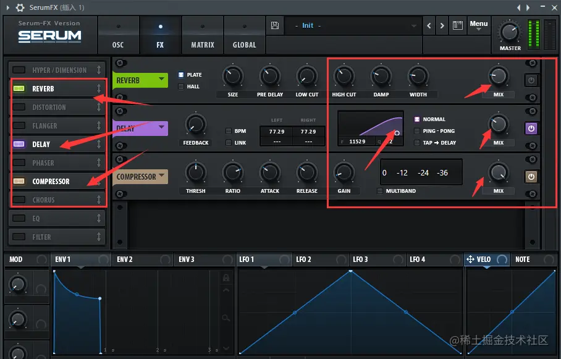Reorder the Delay effect with its arrows
This screenshot has width=561, height=359.
(x=99, y=144)
